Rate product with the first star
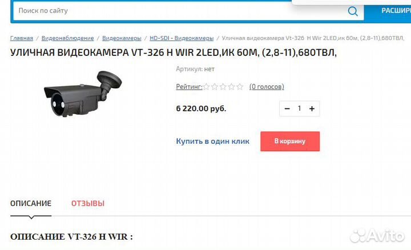Viewport: 411px width, 250px height. (206, 87)
